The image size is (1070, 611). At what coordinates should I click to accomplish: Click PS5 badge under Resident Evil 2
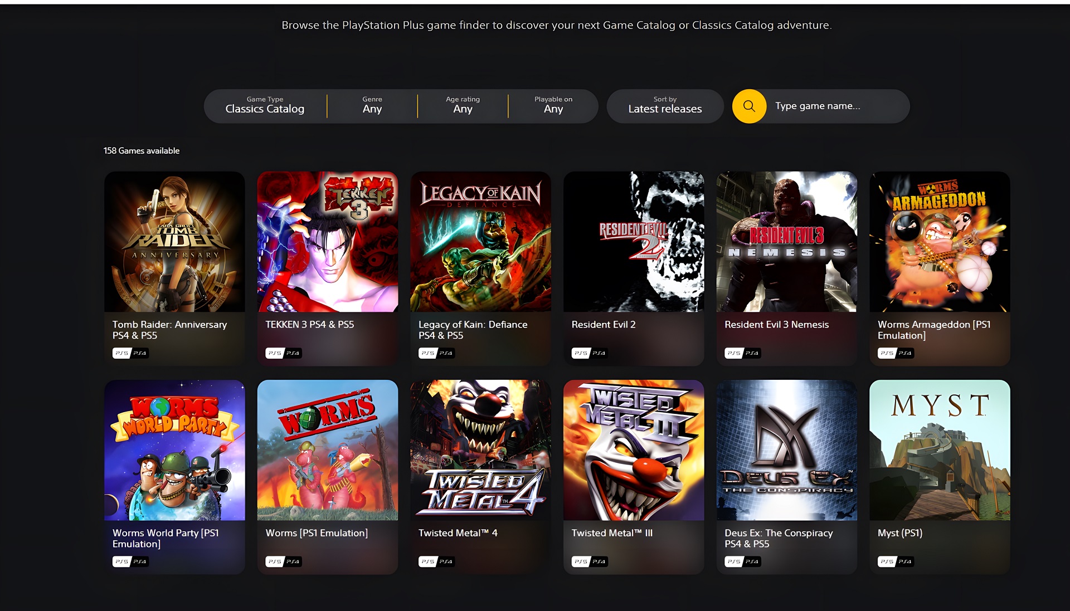coord(580,353)
